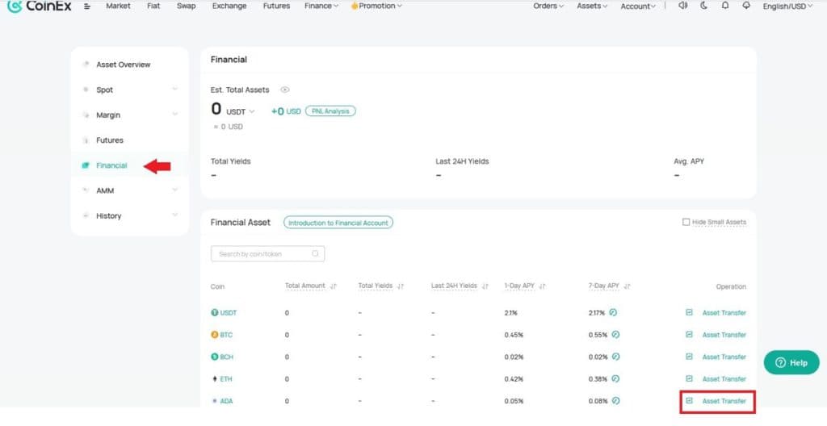Select Futures in sidebar
The width and height of the screenshot is (827, 426).
tap(110, 140)
